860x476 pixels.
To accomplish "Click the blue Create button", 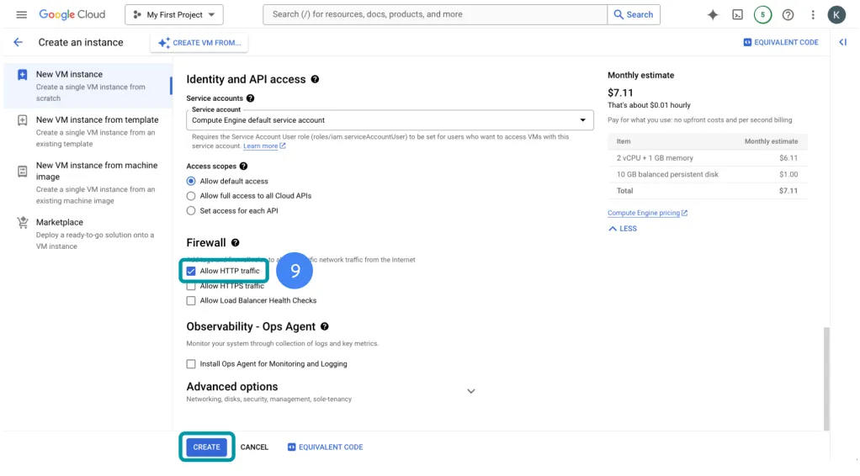I will coord(206,447).
